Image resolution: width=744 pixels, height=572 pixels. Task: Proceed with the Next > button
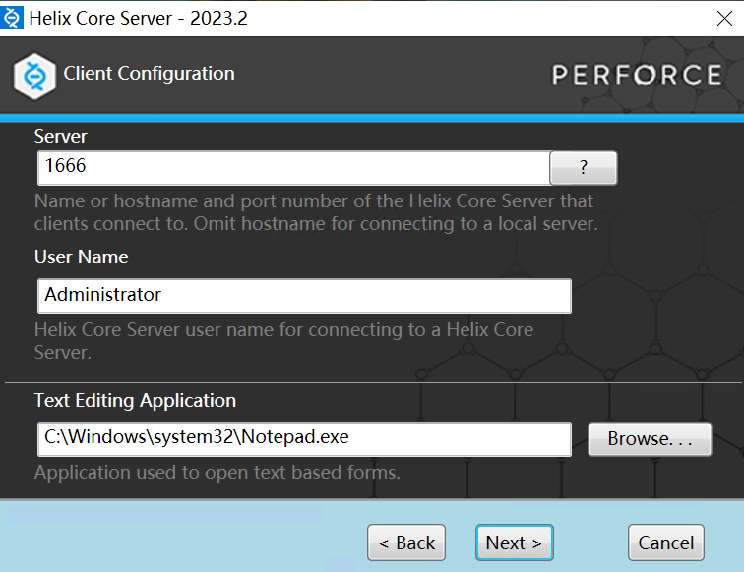[515, 543]
